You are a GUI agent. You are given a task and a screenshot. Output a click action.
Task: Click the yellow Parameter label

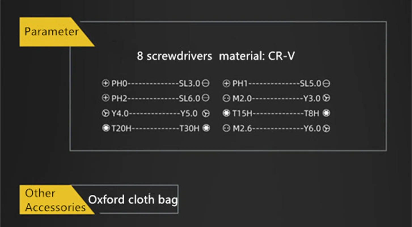(51, 31)
